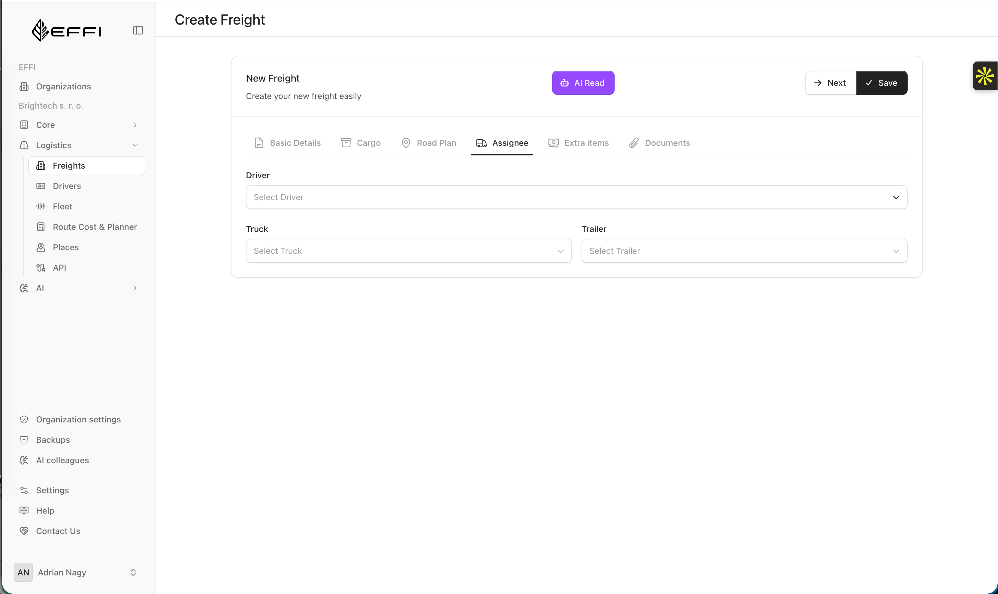Switch to the Documents tab
Image resolution: width=998 pixels, height=594 pixels.
click(x=660, y=143)
